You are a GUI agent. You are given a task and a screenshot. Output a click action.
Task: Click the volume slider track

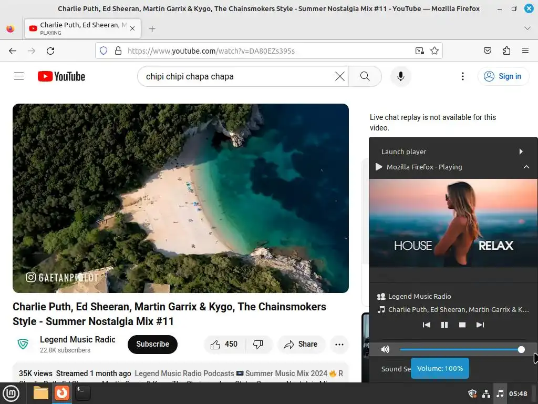click(462, 350)
